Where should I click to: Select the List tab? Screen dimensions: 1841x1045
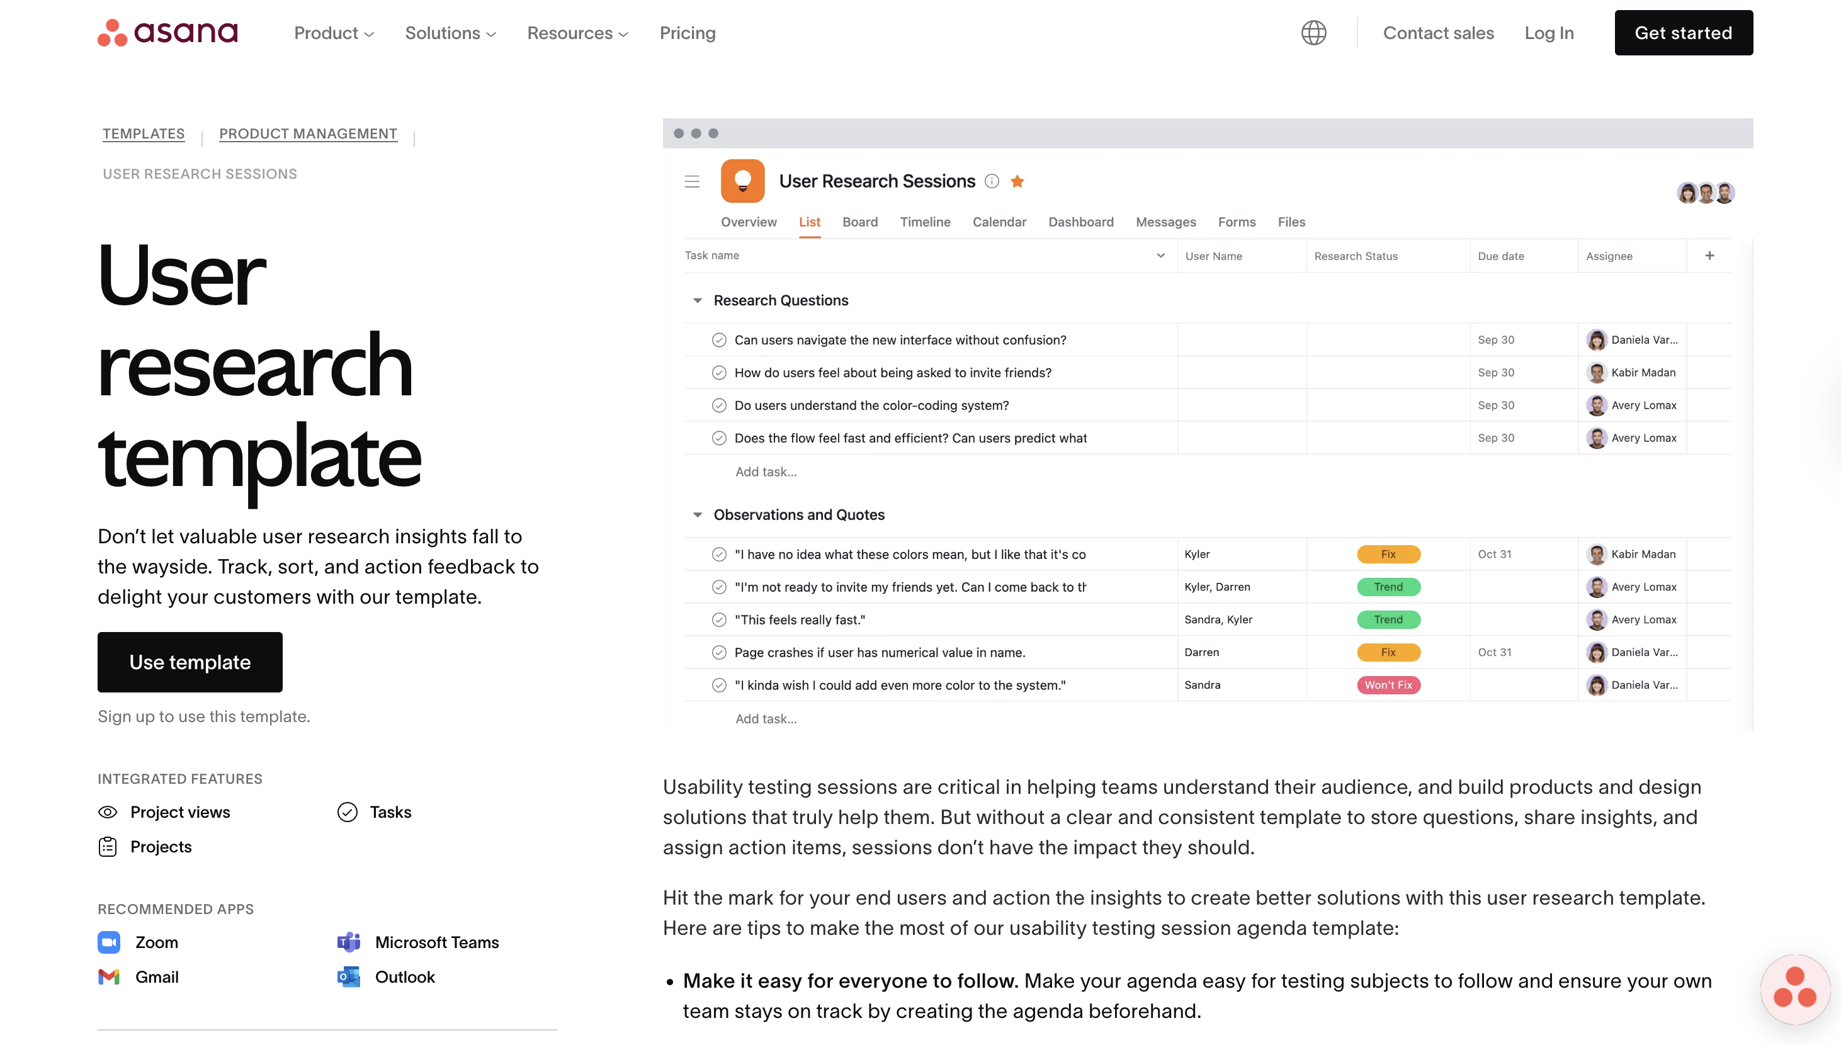[x=809, y=222]
